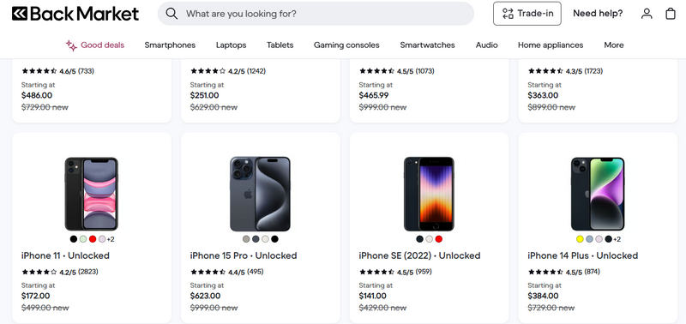Show +2 more colors for iPhone 14 Plus
The height and width of the screenshot is (324, 686).
pyautogui.click(x=617, y=239)
